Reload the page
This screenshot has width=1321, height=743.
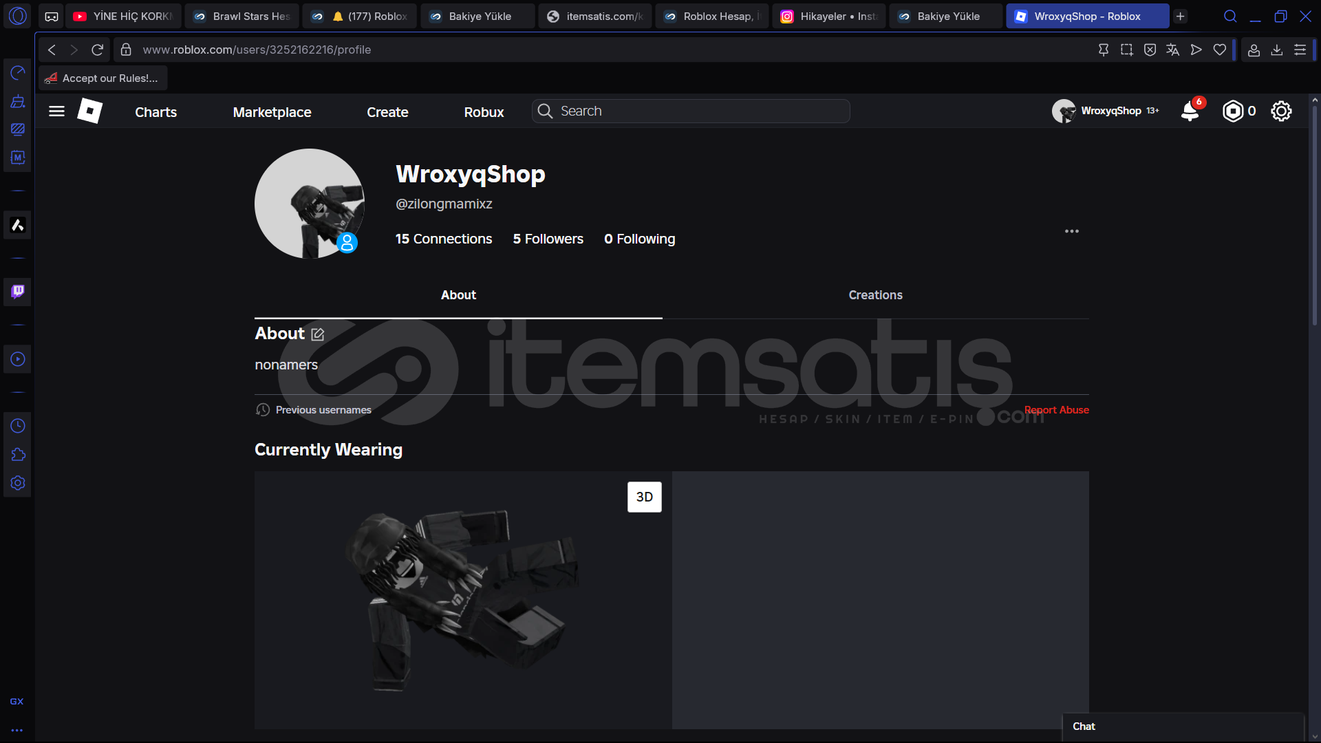pyautogui.click(x=97, y=50)
